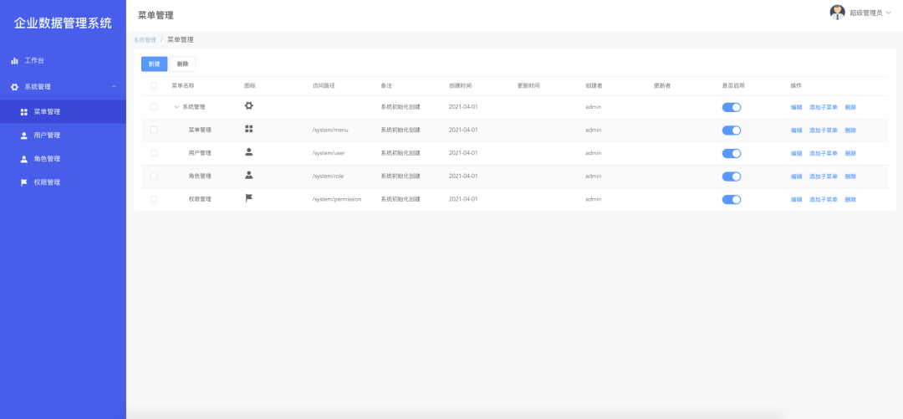Click the person icon in the /system/role row

(x=249, y=175)
